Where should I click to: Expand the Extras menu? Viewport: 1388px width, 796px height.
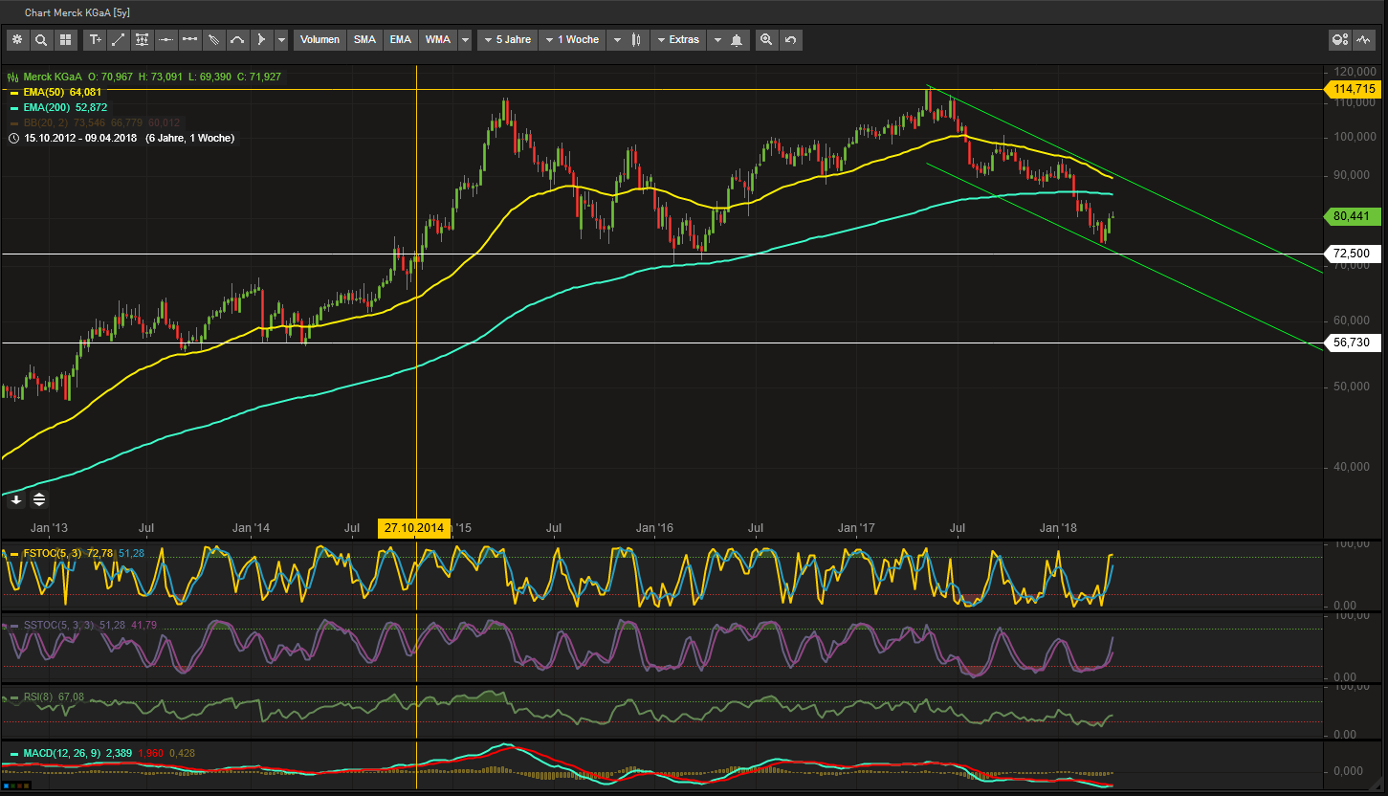681,39
